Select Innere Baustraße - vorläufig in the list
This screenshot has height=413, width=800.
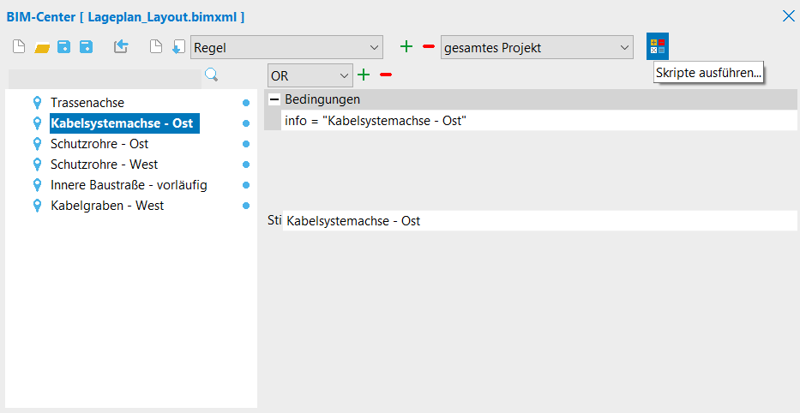[x=129, y=185]
